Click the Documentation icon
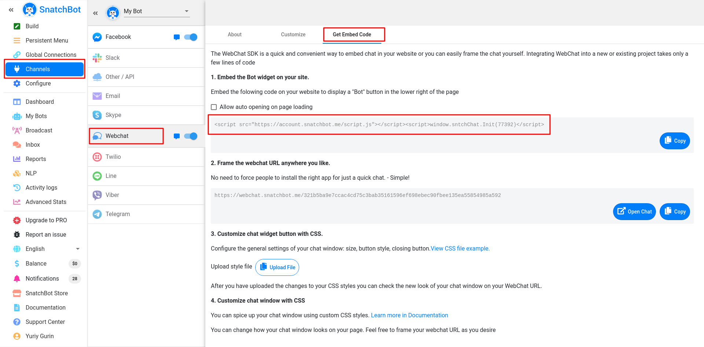This screenshot has width=704, height=347. [17, 307]
